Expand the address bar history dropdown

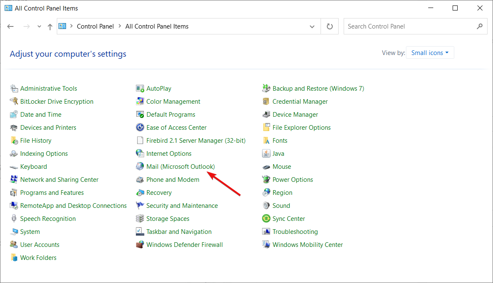312,27
